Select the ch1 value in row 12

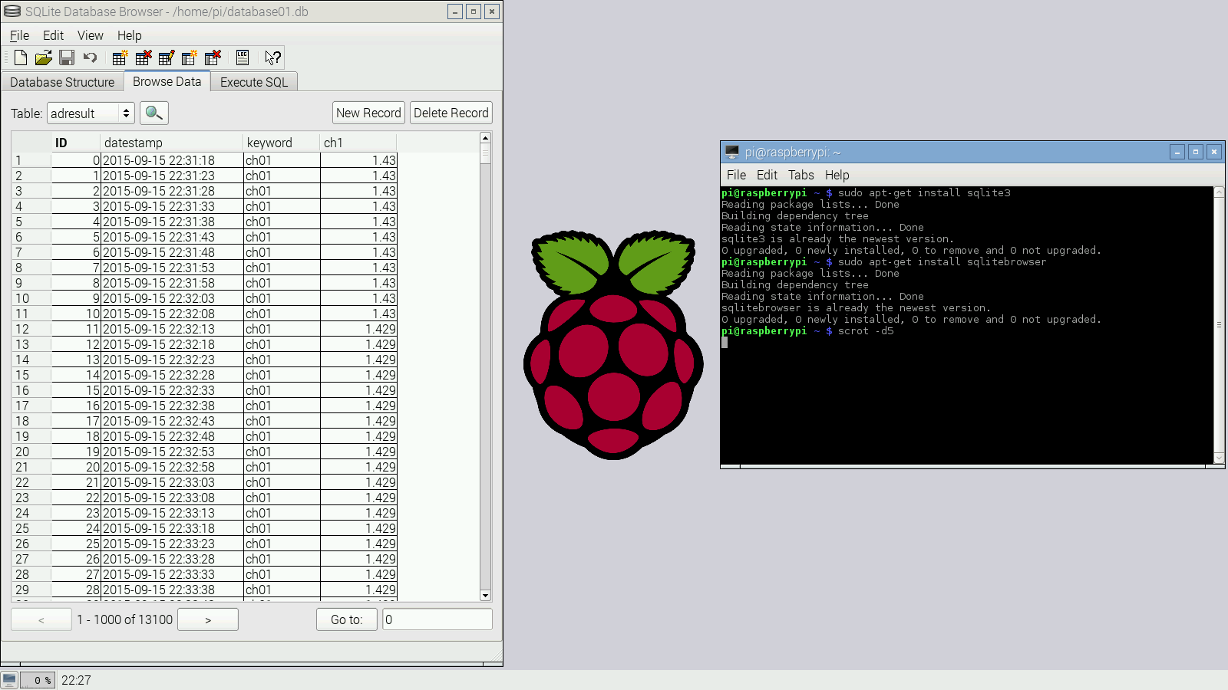coord(358,329)
